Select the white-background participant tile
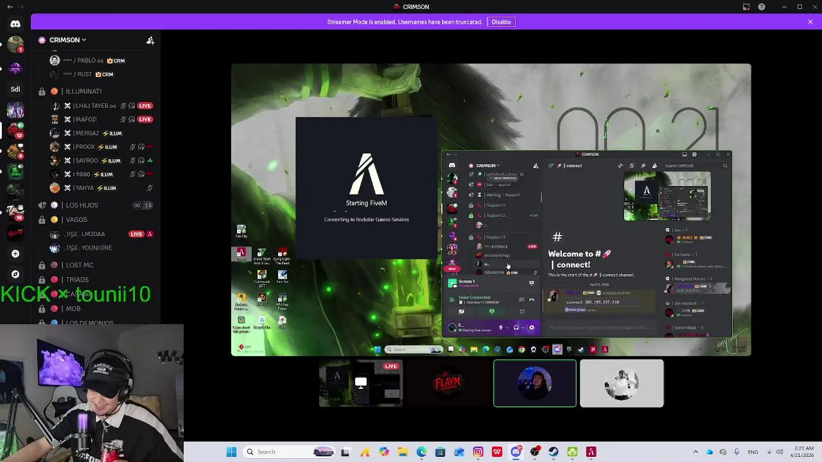The width and height of the screenshot is (822, 462). point(622,384)
